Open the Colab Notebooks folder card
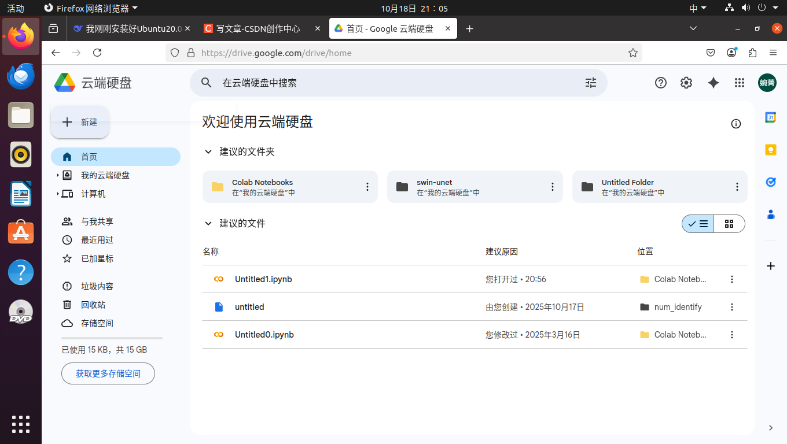The height and width of the screenshot is (444, 787). click(290, 187)
